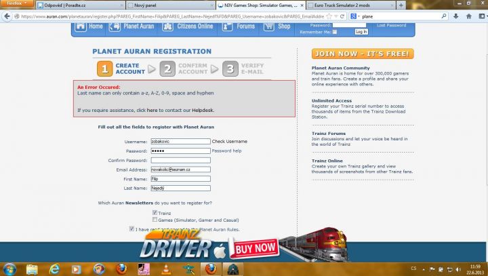The height and width of the screenshot is (276, 488).
Task: Switch to the N3V Games Shop tab
Action: click(260, 5)
